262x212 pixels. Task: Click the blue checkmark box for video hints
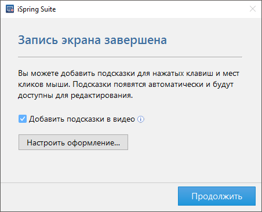pyautogui.click(x=23, y=119)
